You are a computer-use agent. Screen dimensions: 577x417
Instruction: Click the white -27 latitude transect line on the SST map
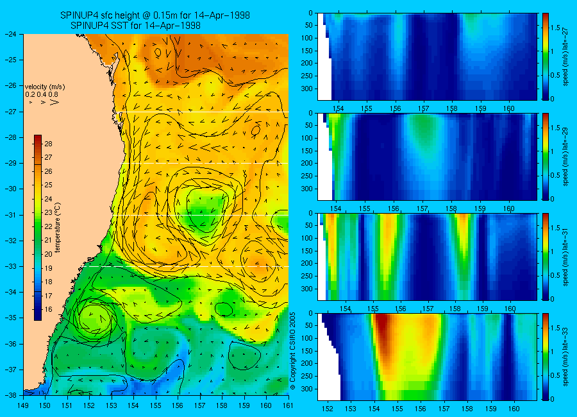pyautogui.click(x=203, y=112)
